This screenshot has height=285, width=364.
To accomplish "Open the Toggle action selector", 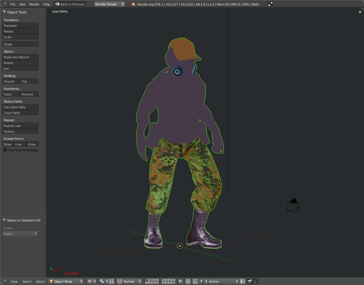I will (20, 234).
